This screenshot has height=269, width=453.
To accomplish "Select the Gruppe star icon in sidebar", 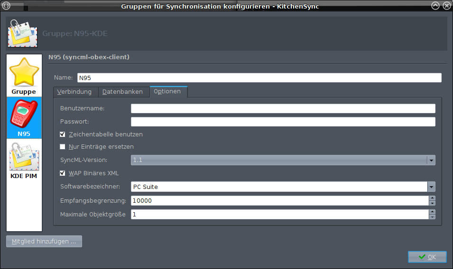I will [24, 72].
